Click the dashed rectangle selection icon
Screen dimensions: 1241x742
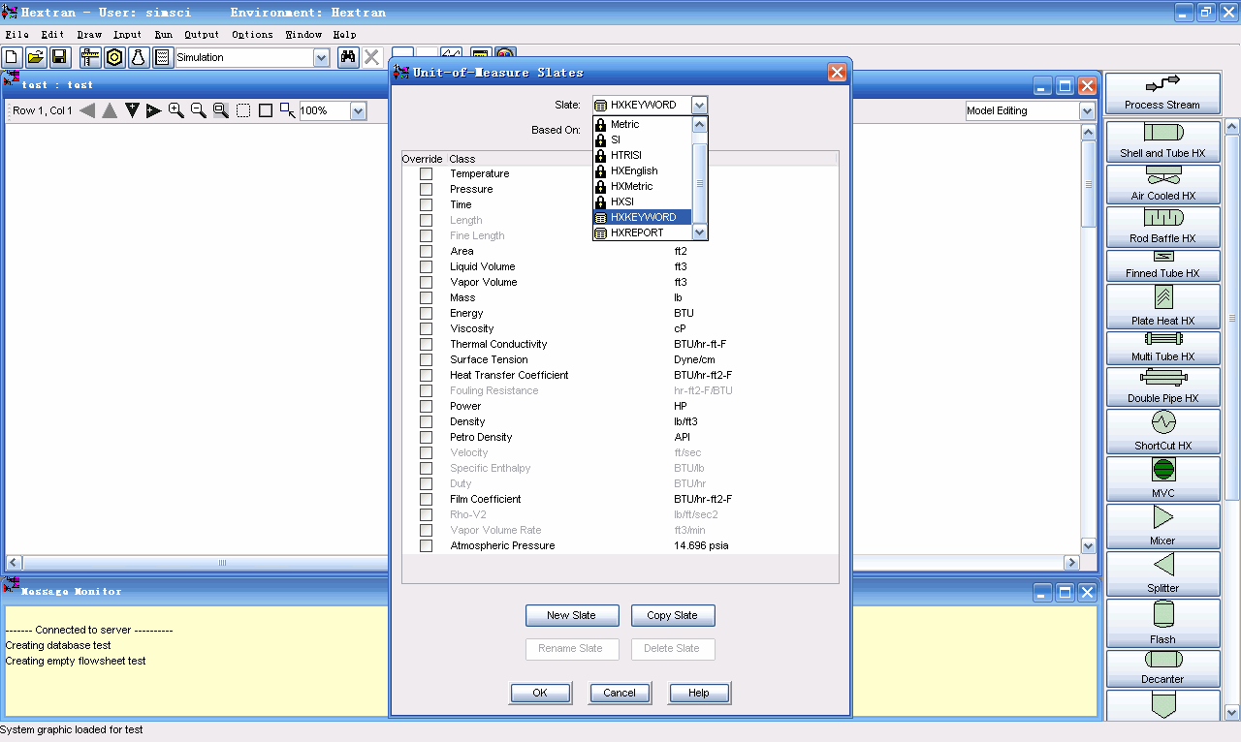pyautogui.click(x=243, y=110)
